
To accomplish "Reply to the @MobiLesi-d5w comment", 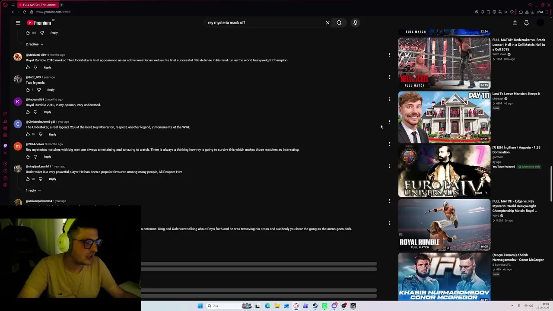I will coord(48,67).
